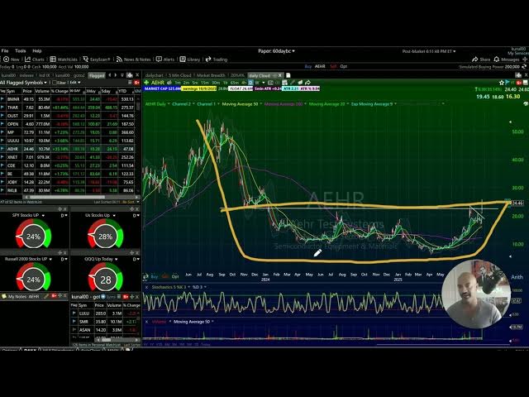The height and width of the screenshot is (397, 529).
Task: Refresh the Simulated Buying Power
Action: [x=524, y=66]
